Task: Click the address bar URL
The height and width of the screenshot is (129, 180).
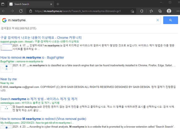Action: tap(78, 11)
